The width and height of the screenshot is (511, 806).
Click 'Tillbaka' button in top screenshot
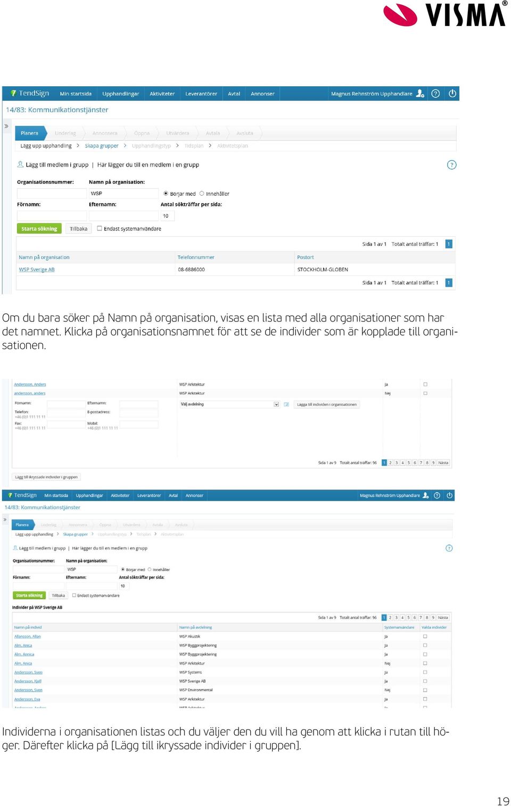(79, 229)
